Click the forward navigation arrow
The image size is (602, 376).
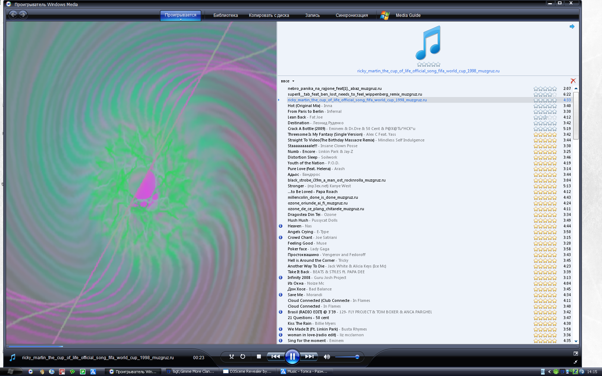23,15
